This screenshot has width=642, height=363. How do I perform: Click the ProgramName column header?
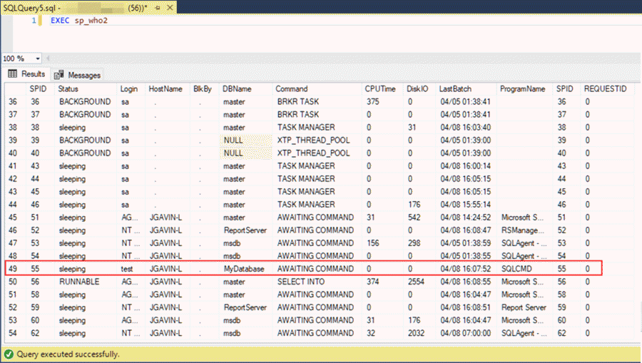[x=524, y=89]
